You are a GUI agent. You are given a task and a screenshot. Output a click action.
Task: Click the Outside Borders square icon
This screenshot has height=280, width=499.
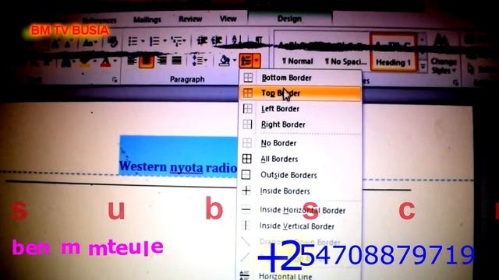click(246, 174)
